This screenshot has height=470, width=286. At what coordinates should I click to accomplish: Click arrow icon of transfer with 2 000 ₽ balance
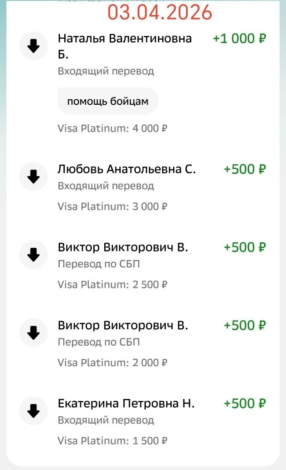tap(34, 333)
